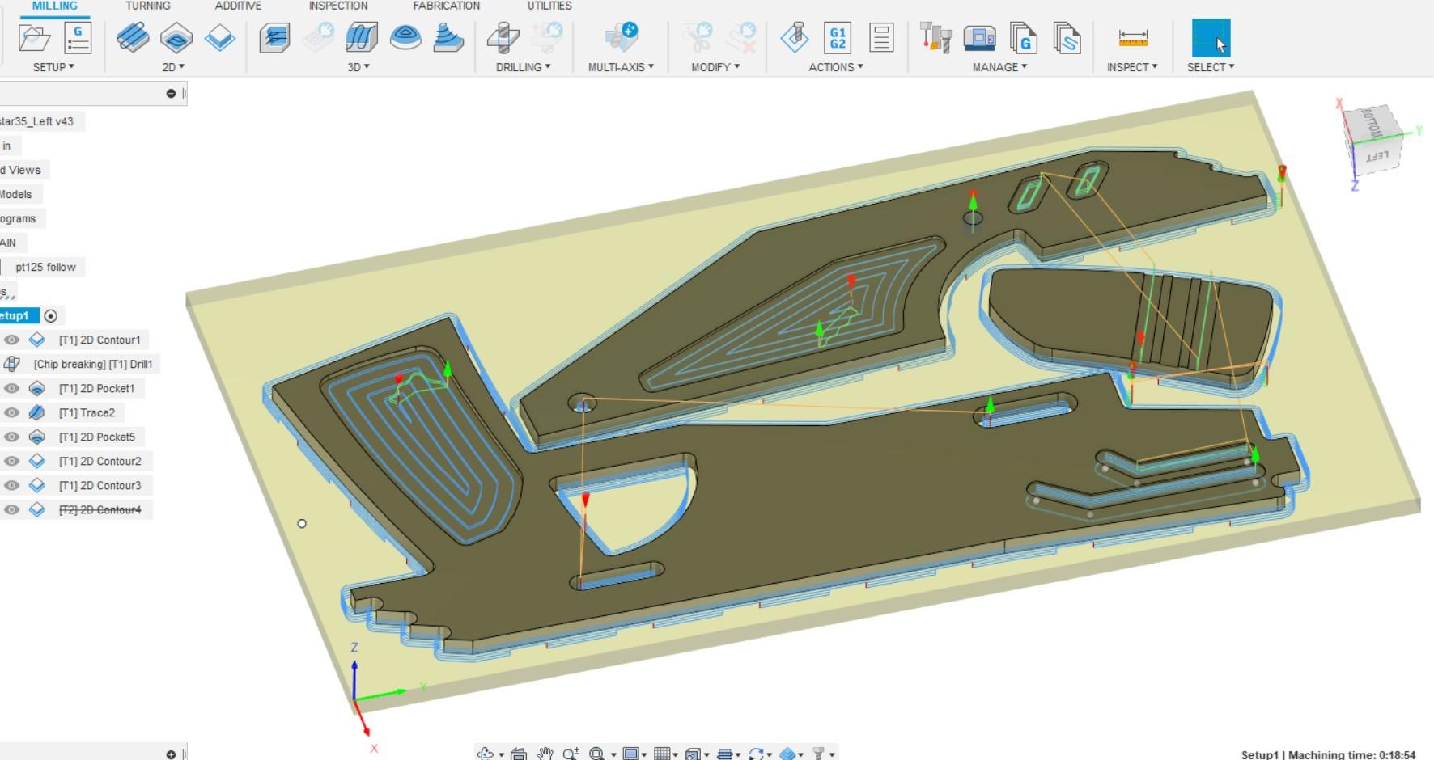Click the Measure ruler icon
The image size is (1434, 760).
click(x=1133, y=38)
